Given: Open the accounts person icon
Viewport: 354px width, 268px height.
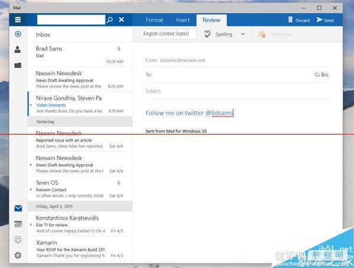Looking at the screenshot, I should pos(18,49).
